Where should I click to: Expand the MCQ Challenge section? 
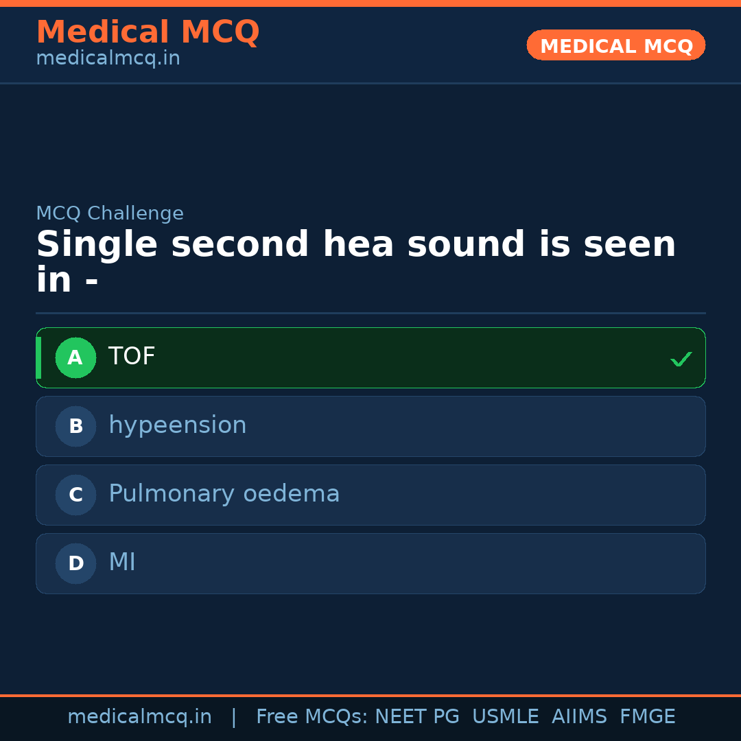(x=110, y=213)
